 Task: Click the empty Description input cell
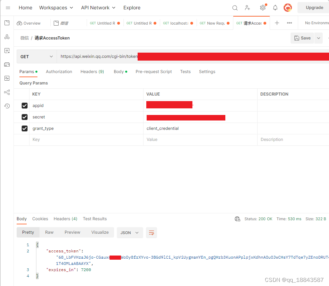[x=293, y=140]
